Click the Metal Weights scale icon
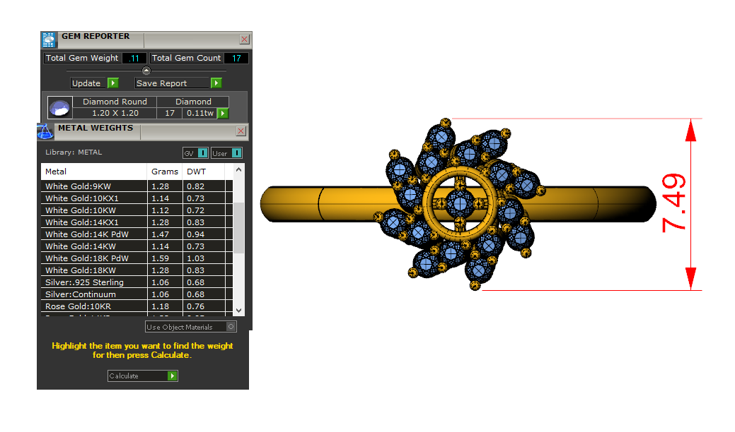The height and width of the screenshot is (432, 735). click(x=45, y=131)
